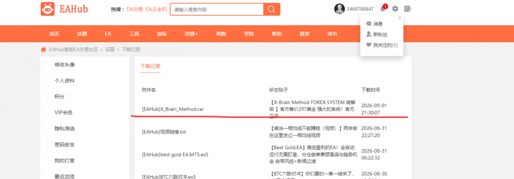Click the EA云主机 hot search link
The height and width of the screenshot is (179, 514).
[156, 9]
